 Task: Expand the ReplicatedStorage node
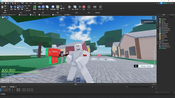click(x=158, y=29)
